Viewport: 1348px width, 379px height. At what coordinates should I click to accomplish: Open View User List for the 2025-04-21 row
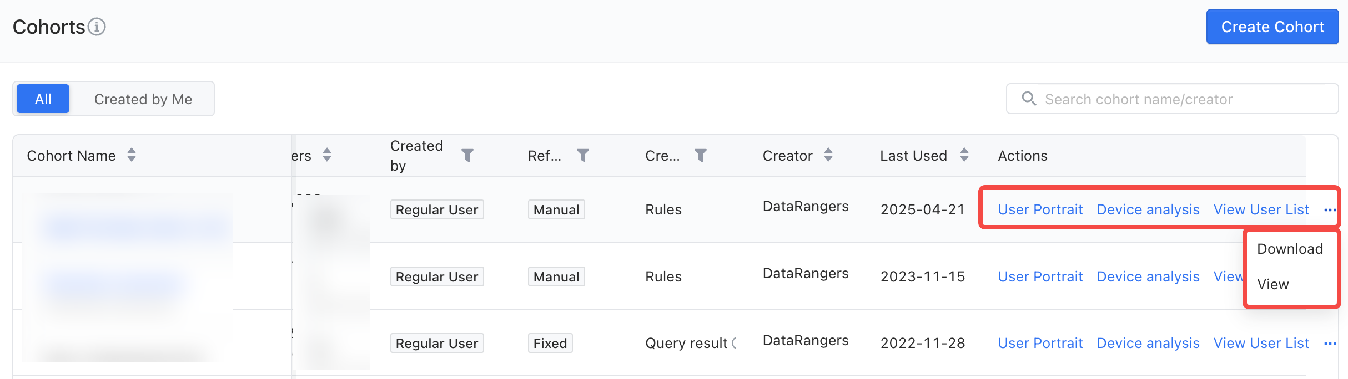pos(1261,209)
